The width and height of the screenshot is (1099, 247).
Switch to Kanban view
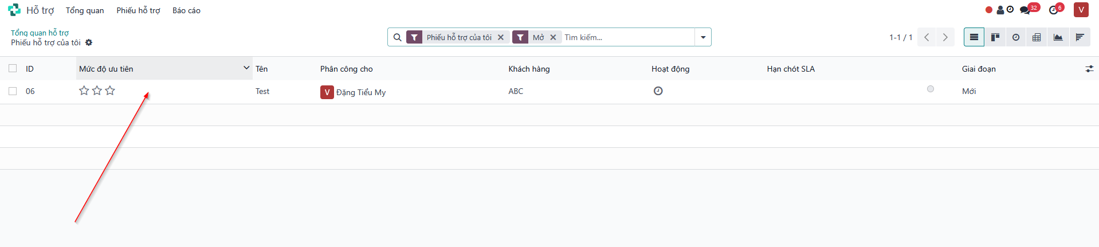995,37
